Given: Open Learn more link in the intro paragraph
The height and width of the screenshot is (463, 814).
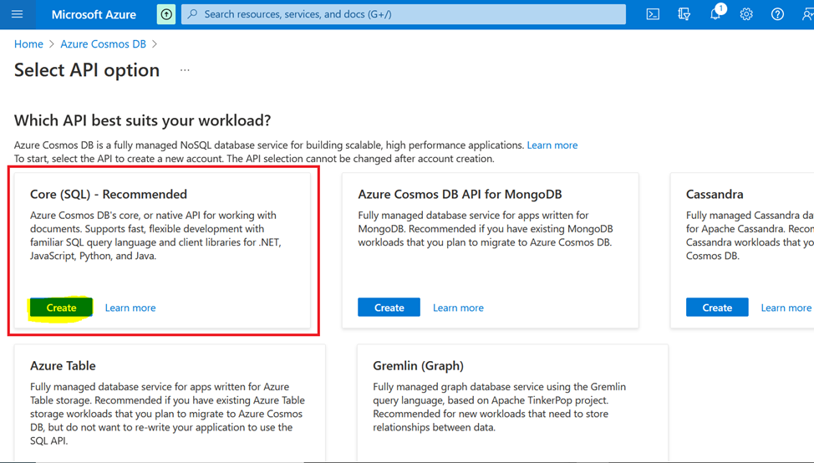Looking at the screenshot, I should point(552,145).
